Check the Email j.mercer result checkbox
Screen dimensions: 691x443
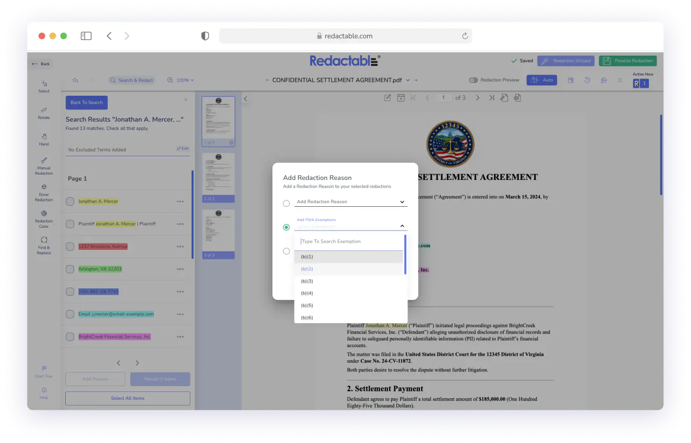click(70, 314)
